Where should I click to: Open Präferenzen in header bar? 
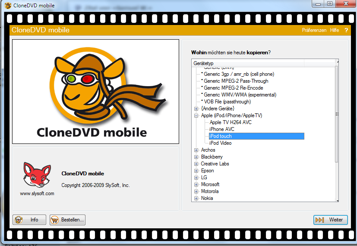[314, 30]
